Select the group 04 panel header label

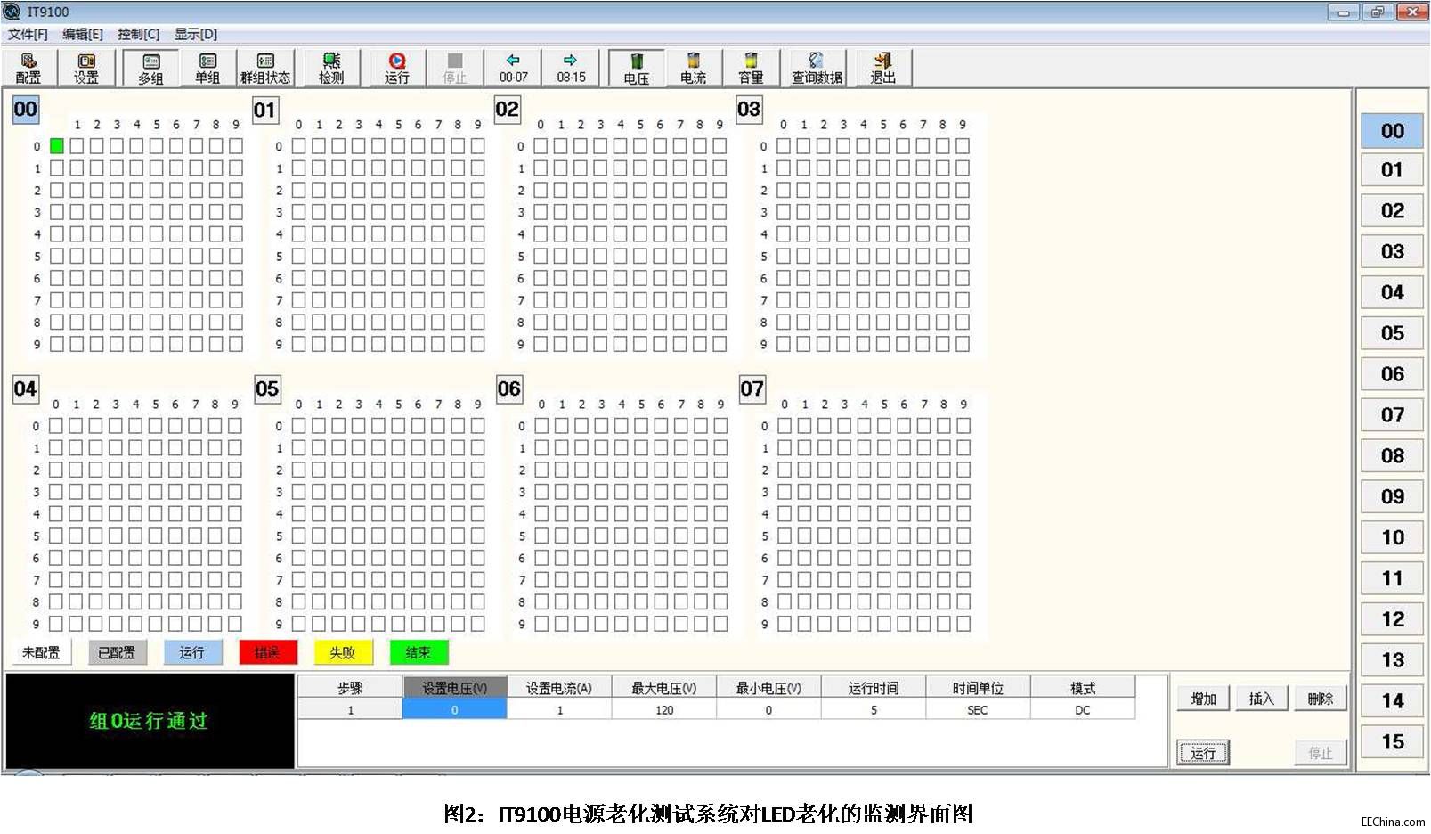tap(25, 389)
